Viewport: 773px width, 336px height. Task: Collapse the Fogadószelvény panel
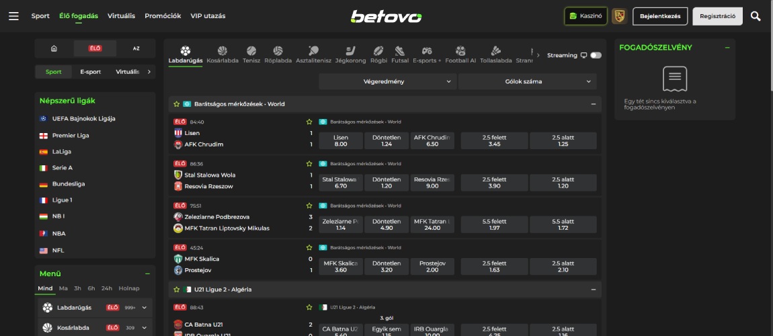click(727, 47)
